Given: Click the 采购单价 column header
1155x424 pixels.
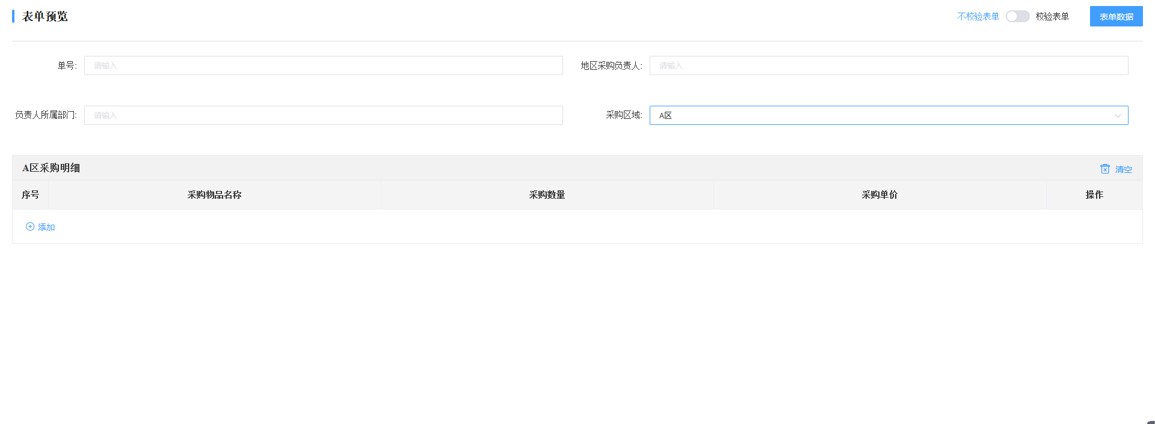Looking at the screenshot, I should tap(879, 195).
